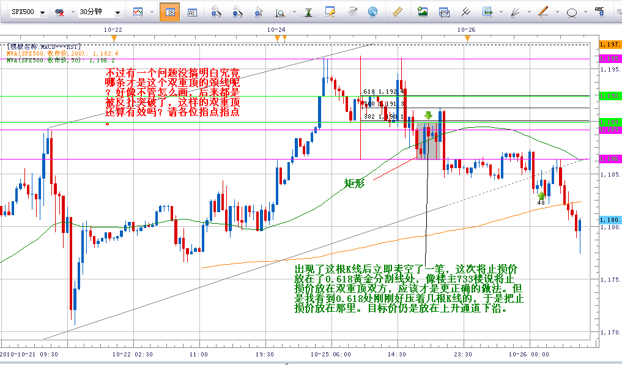The height and width of the screenshot is (365, 622).
Task: Open the 30分钟 timeframe dropdown
Action: 117,13
